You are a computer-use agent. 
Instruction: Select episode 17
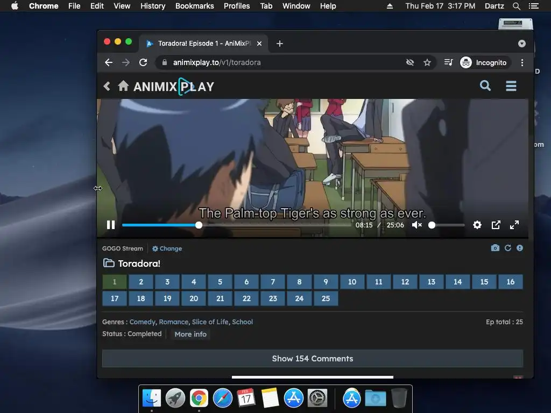115,298
